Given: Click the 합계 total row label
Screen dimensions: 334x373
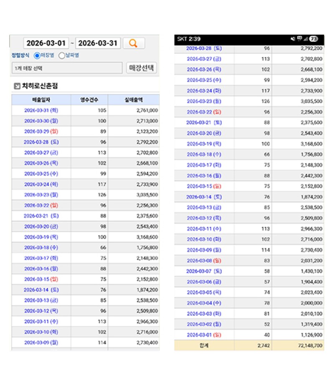Looking at the screenshot, I should [x=204, y=345].
